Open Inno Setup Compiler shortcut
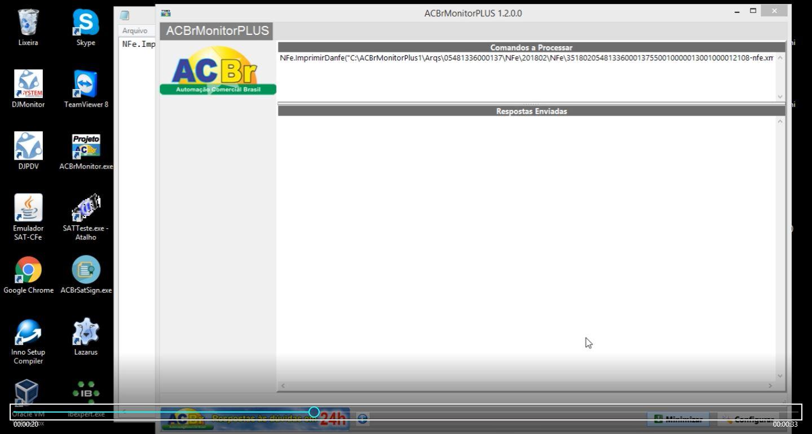The height and width of the screenshot is (434, 812). tap(28, 341)
